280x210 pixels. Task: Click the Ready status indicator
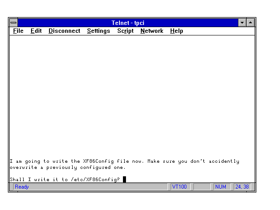[x=22, y=187]
